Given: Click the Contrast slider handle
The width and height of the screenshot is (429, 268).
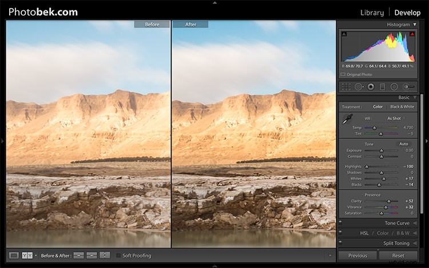Looking at the screenshot, I should [382, 157].
